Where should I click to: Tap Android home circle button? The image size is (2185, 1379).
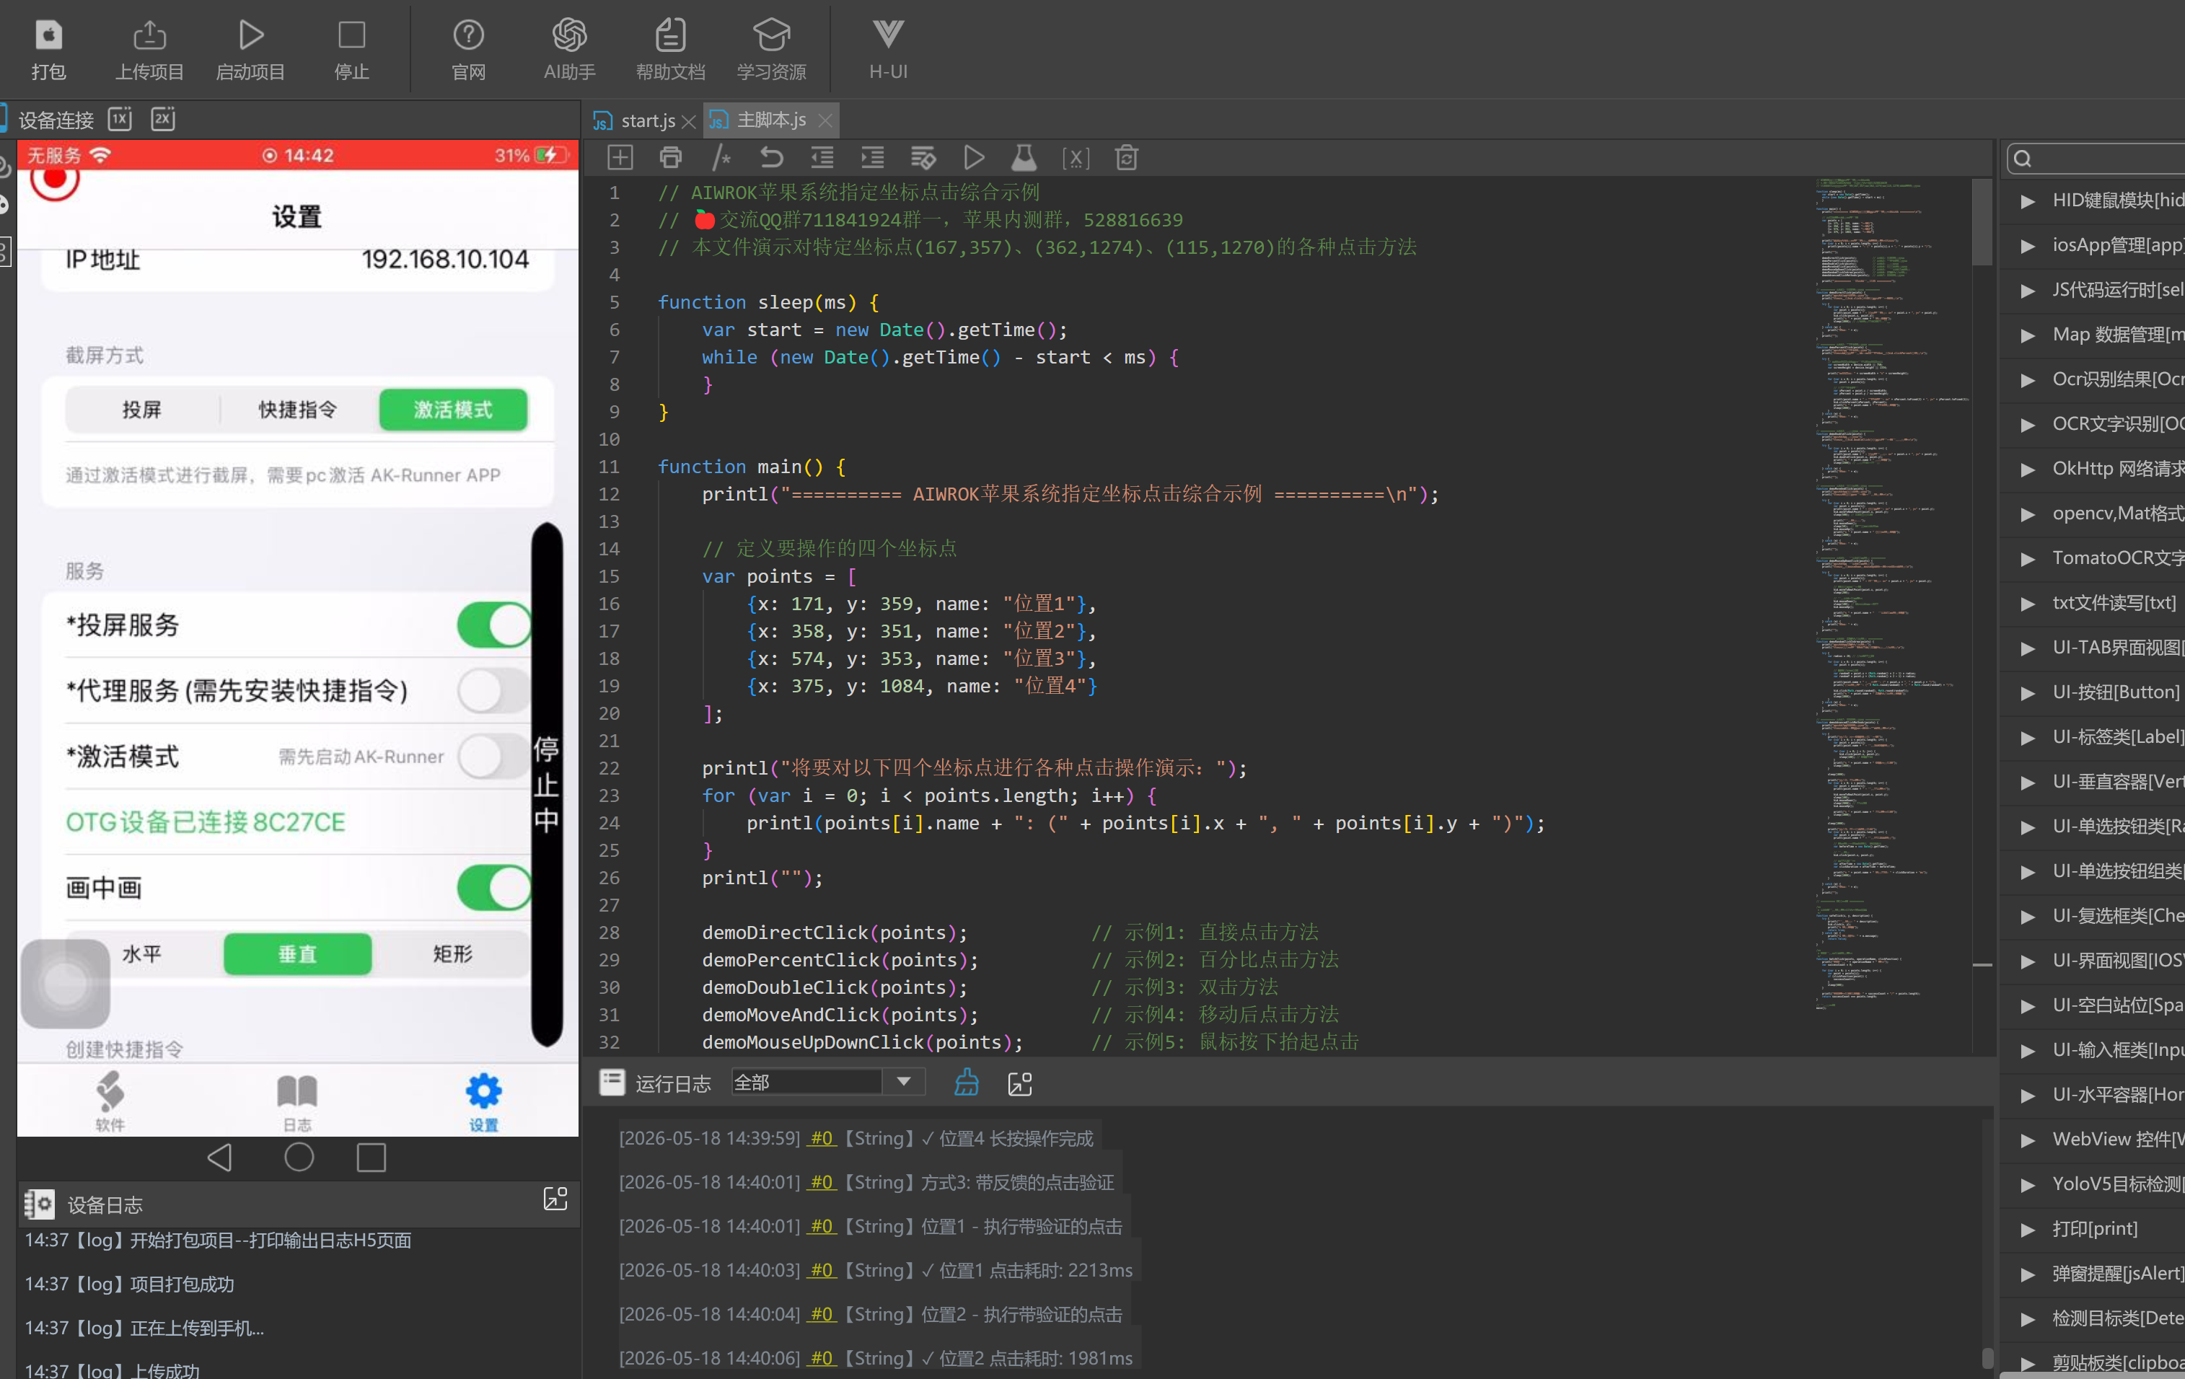click(299, 1157)
